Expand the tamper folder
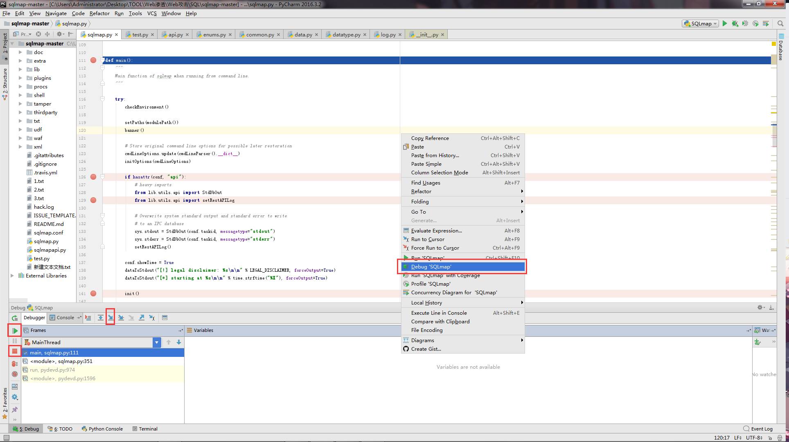The image size is (789, 442). 20,104
